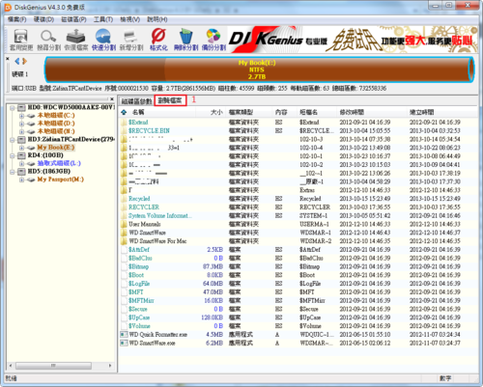Click the disk tree scrollbar left arrow
Screen dimensions: 483x387
11,366
